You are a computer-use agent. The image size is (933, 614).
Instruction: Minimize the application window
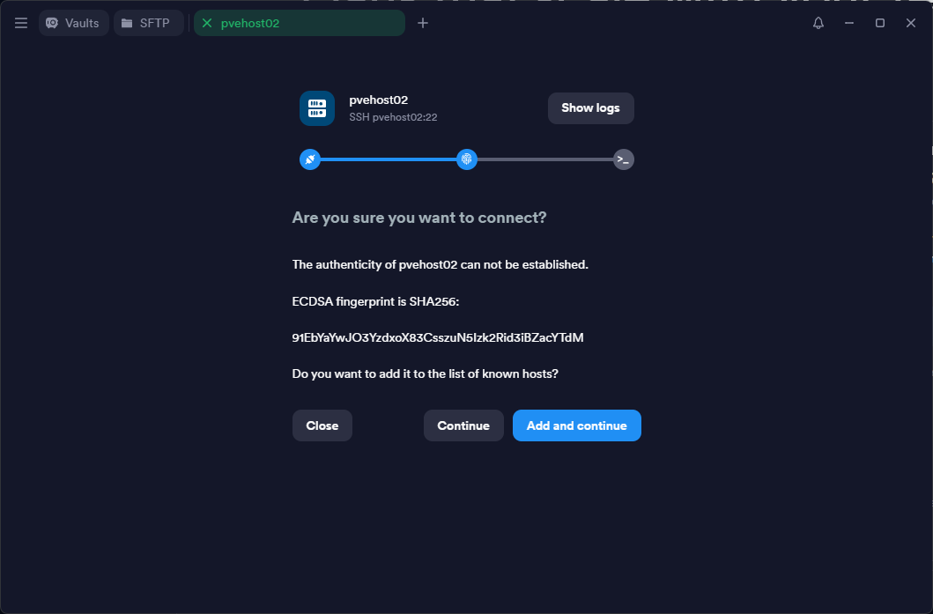(x=849, y=23)
